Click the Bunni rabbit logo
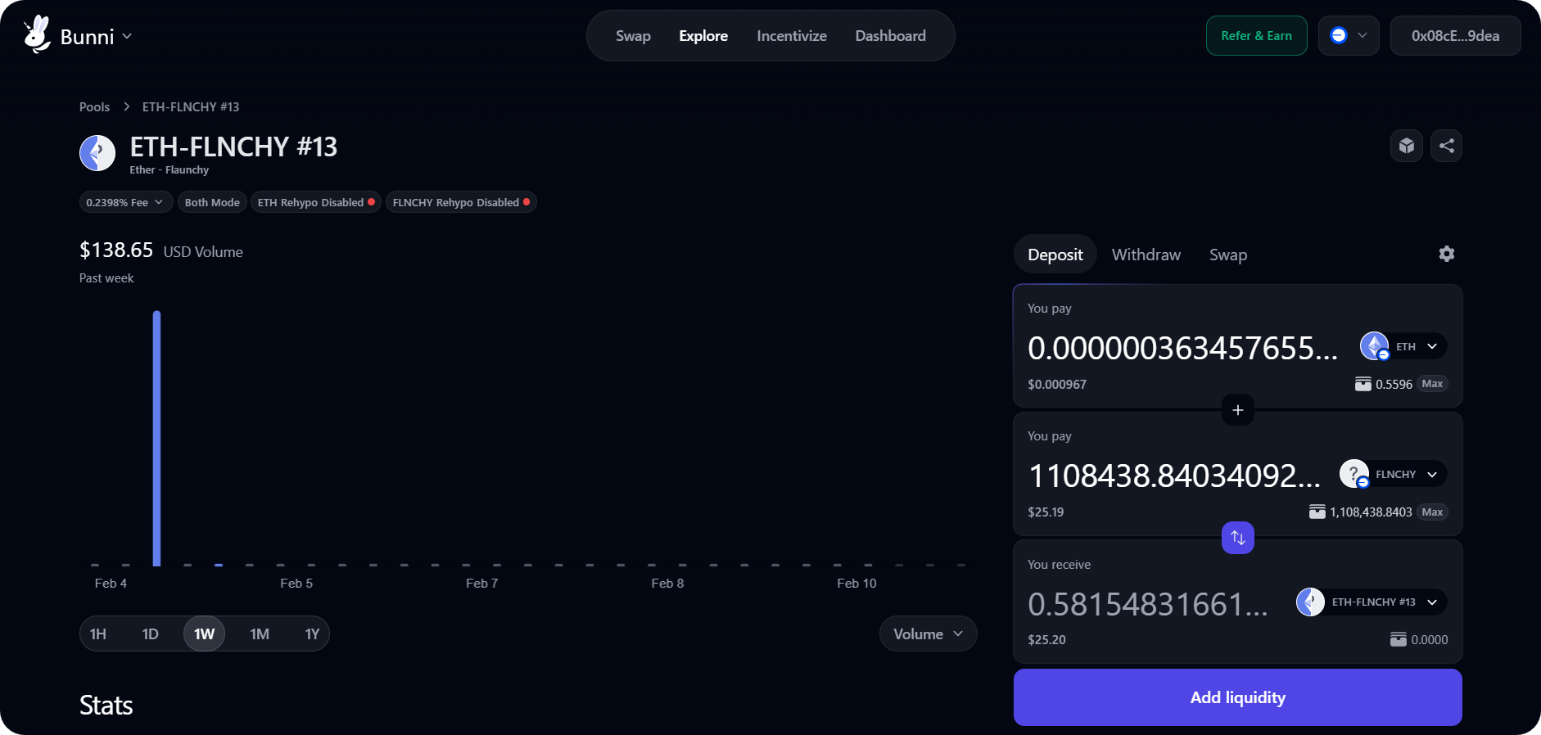The height and width of the screenshot is (735, 1541). click(x=37, y=35)
